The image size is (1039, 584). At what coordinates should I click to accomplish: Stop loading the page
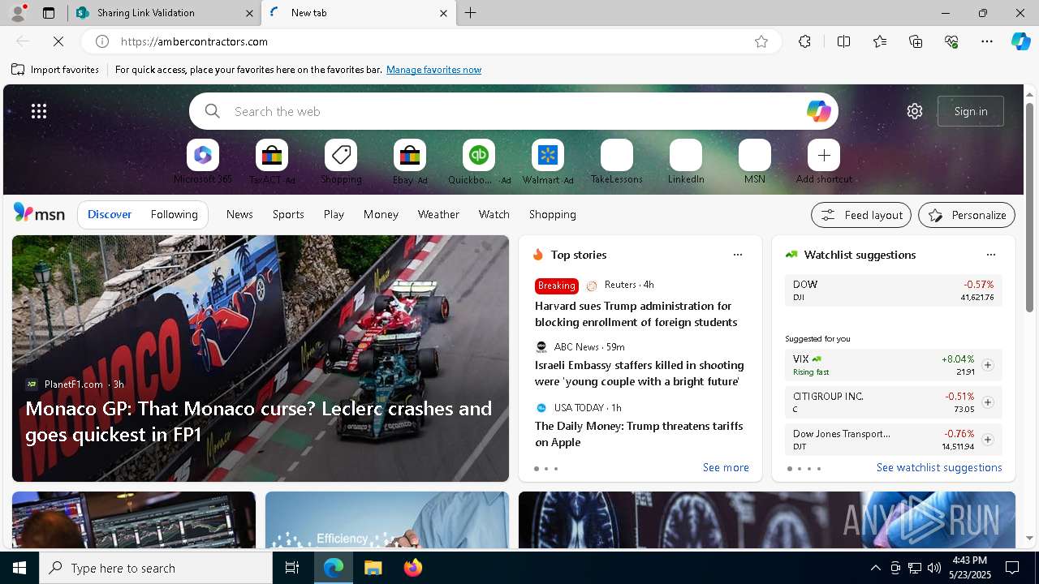[58, 41]
